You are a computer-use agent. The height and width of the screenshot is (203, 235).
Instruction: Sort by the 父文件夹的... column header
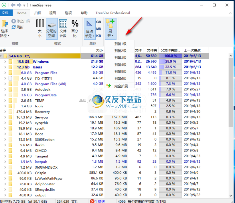tap(170, 50)
